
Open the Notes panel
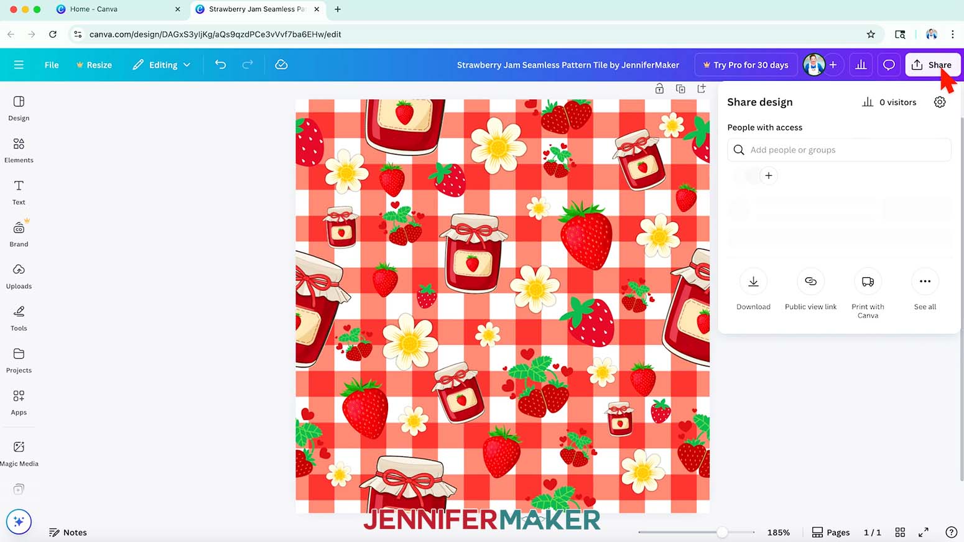[x=68, y=533]
